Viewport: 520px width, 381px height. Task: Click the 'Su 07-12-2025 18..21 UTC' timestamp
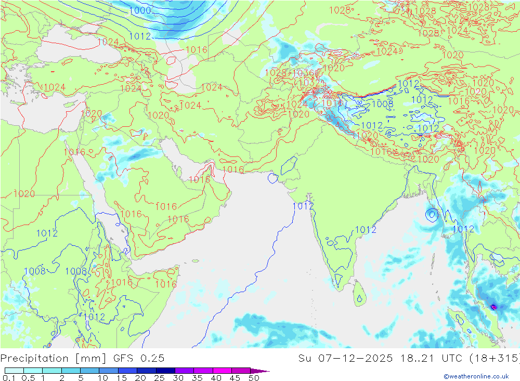pyautogui.click(x=381, y=359)
